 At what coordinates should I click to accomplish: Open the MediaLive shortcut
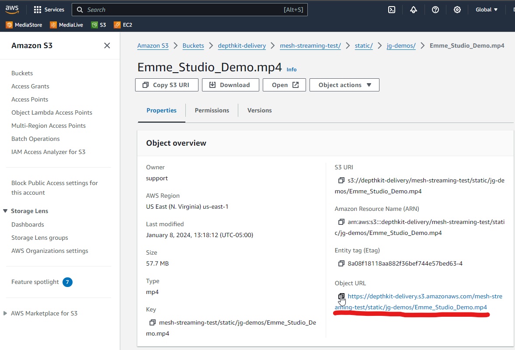pyautogui.click(x=66, y=25)
